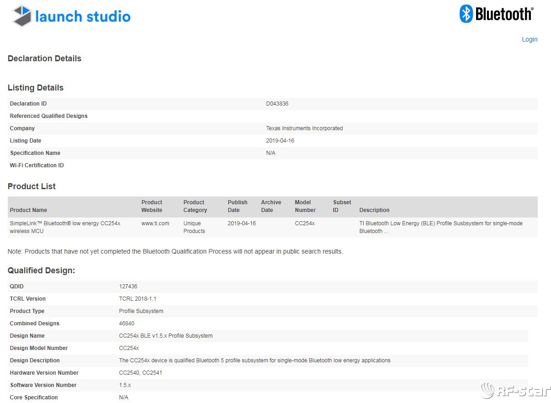Select CC254x in the Product List row
551x403 pixels.
[305, 223]
